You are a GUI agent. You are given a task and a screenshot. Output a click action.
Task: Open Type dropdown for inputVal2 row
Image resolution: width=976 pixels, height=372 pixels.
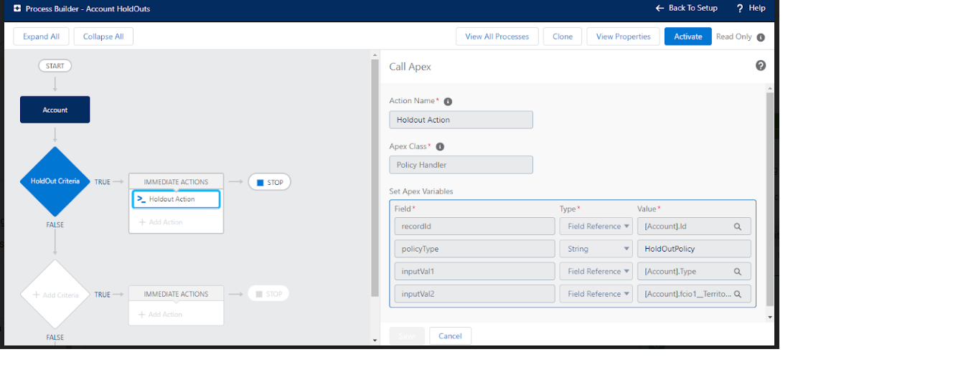click(x=596, y=294)
